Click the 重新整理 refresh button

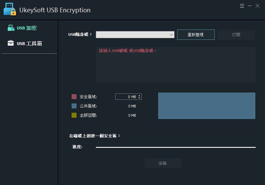coord(196,35)
